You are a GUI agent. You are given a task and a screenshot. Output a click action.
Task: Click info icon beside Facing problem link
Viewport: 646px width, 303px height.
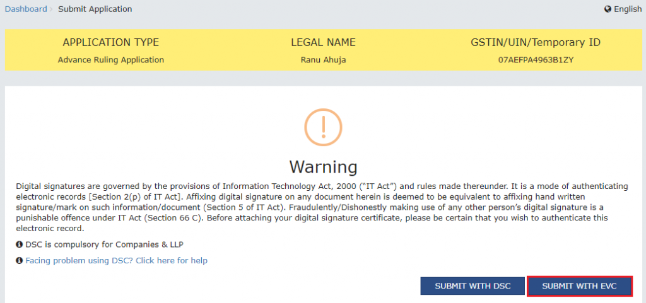pyautogui.click(x=19, y=261)
